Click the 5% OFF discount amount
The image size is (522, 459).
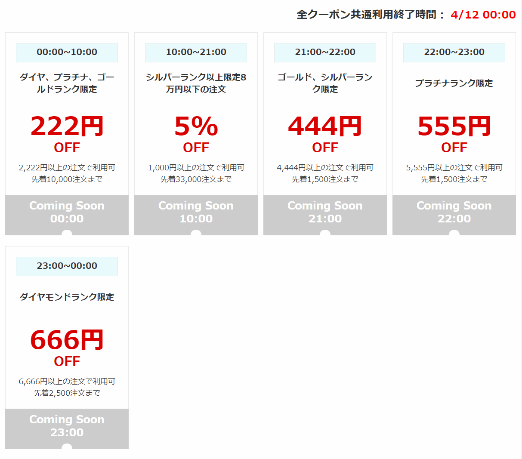tap(196, 134)
